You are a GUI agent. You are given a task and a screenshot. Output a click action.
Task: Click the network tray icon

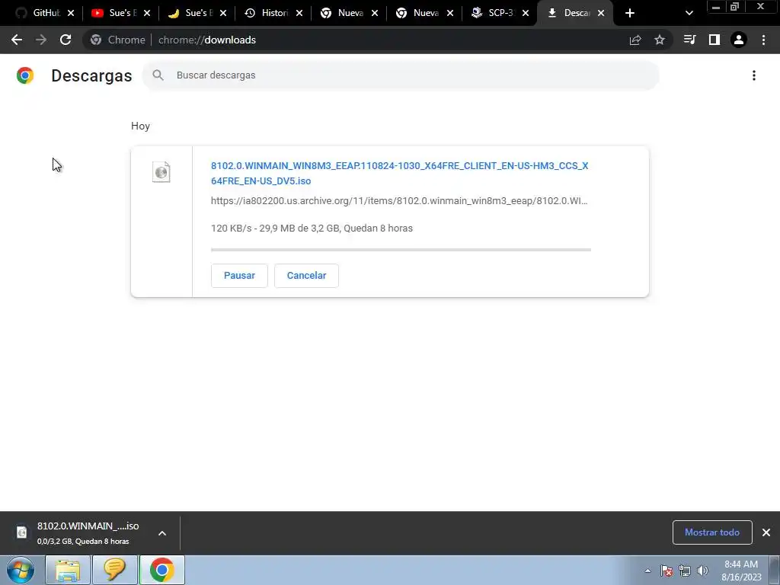click(x=685, y=571)
